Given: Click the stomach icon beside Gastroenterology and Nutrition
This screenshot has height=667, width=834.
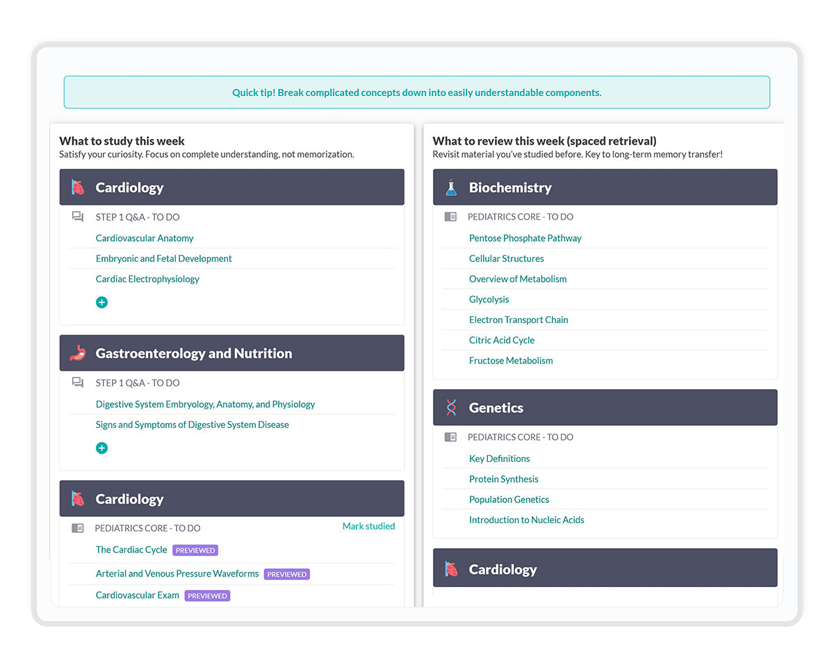Looking at the screenshot, I should tap(78, 353).
